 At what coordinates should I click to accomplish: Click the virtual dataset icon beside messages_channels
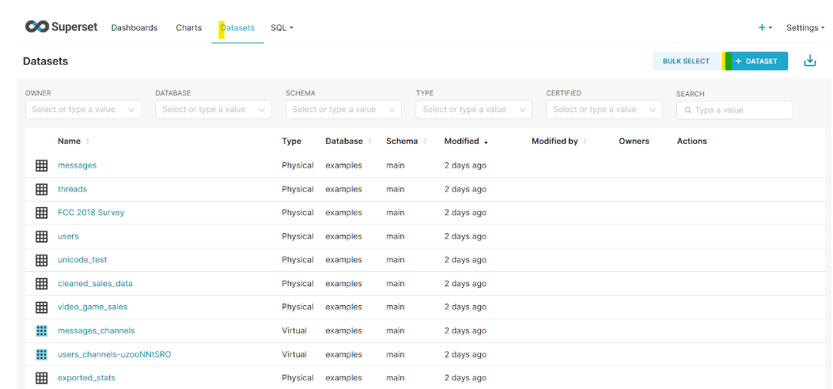point(42,330)
